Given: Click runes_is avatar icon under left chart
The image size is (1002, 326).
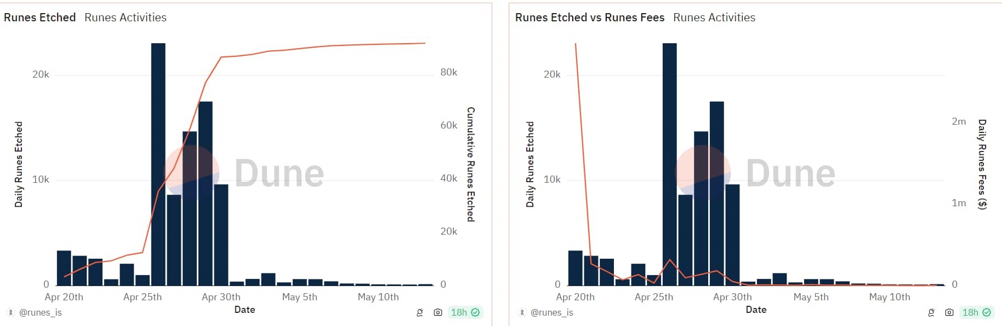Looking at the screenshot, I should click(10, 312).
